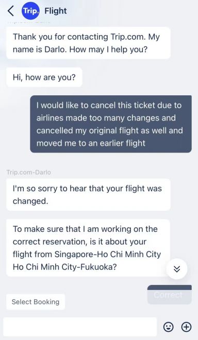Open the emoji smiley picker
This screenshot has width=198, height=340.
(x=169, y=327)
